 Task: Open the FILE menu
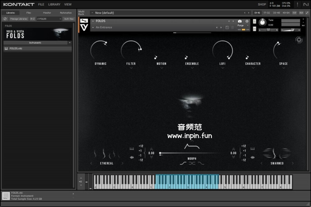click(x=41, y=4)
